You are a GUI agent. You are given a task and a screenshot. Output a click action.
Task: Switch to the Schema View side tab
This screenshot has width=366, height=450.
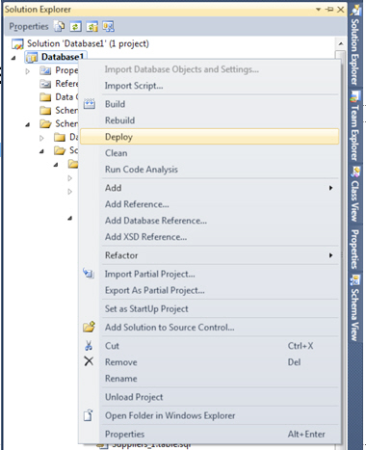pos(354,307)
